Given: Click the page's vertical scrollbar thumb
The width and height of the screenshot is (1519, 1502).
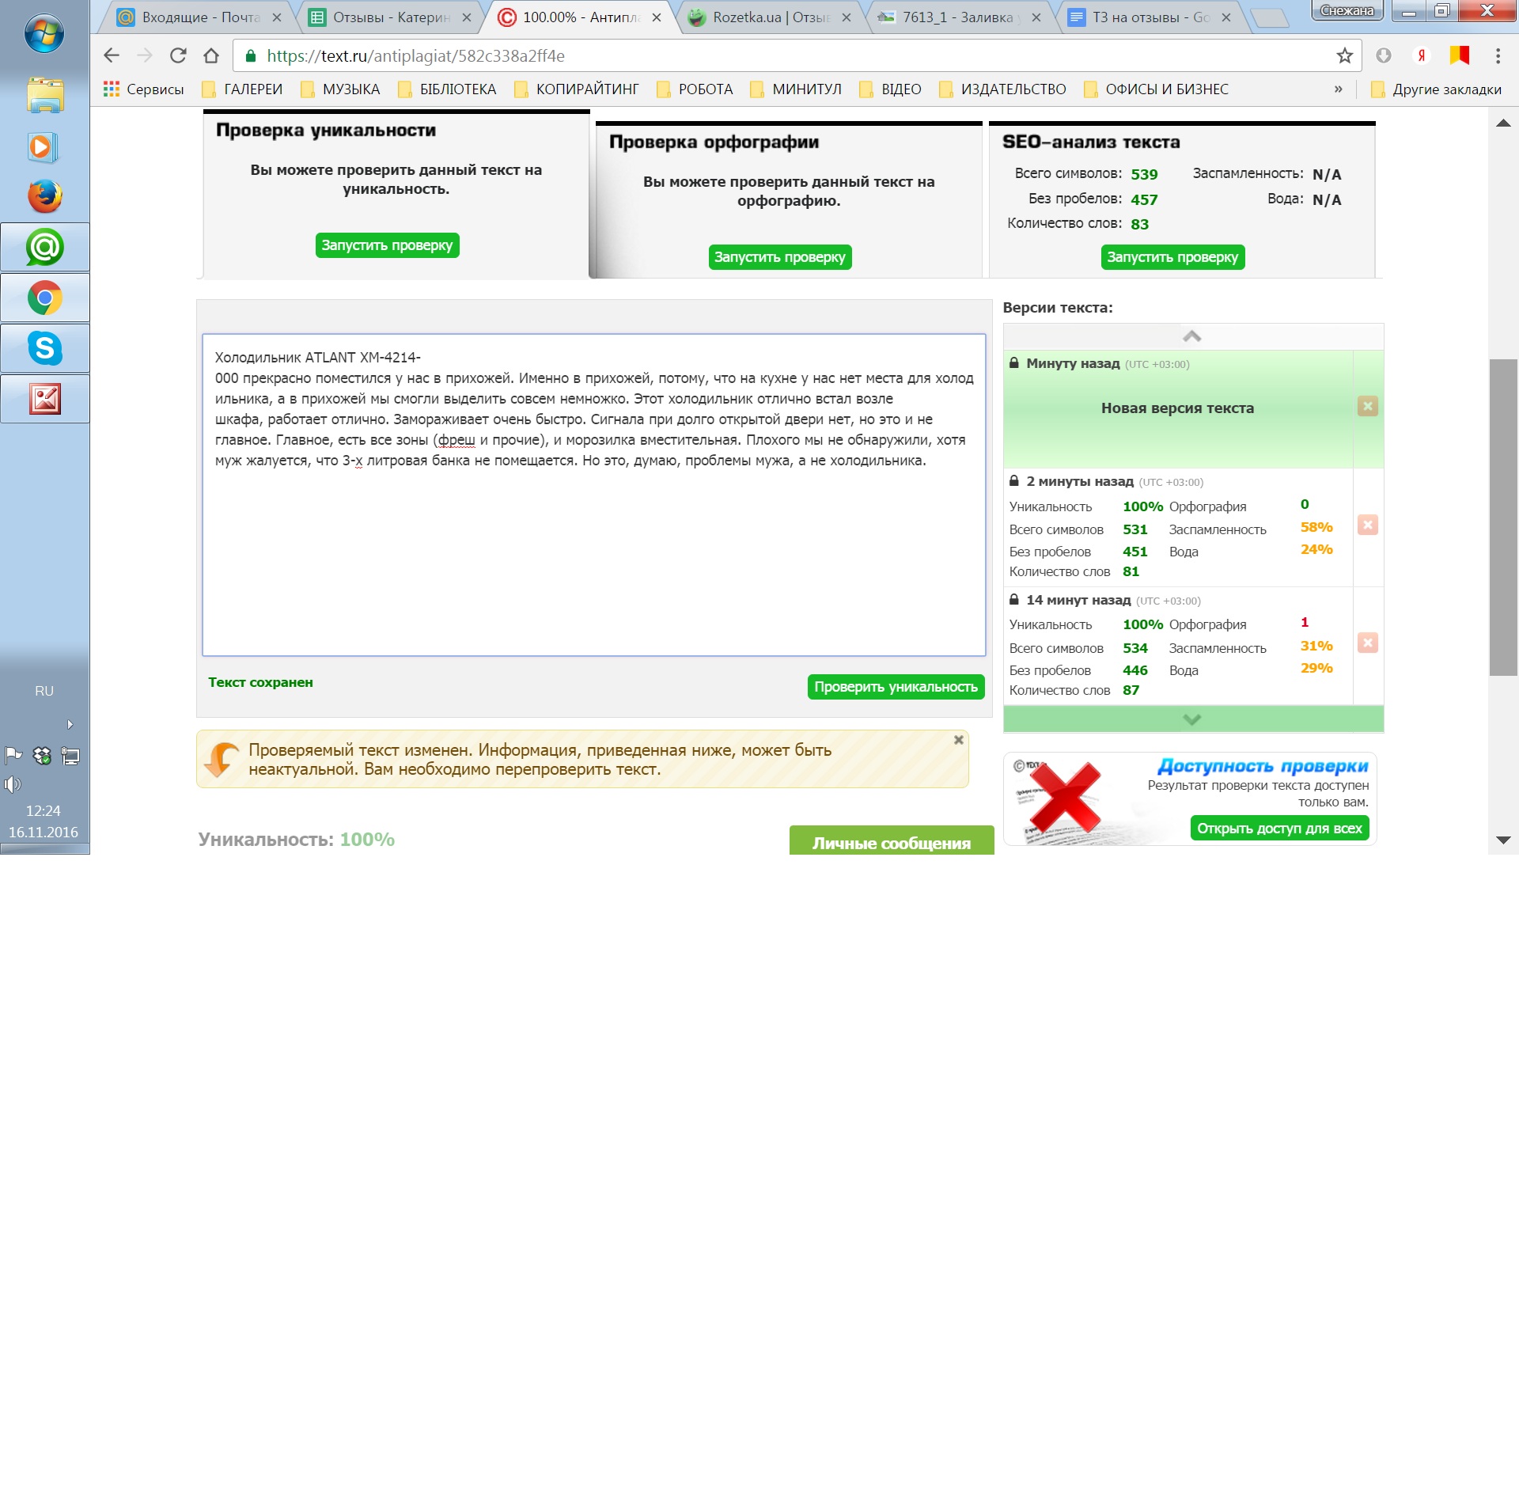Looking at the screenshot, I should pyautogui.click(x=1503, y=518).
